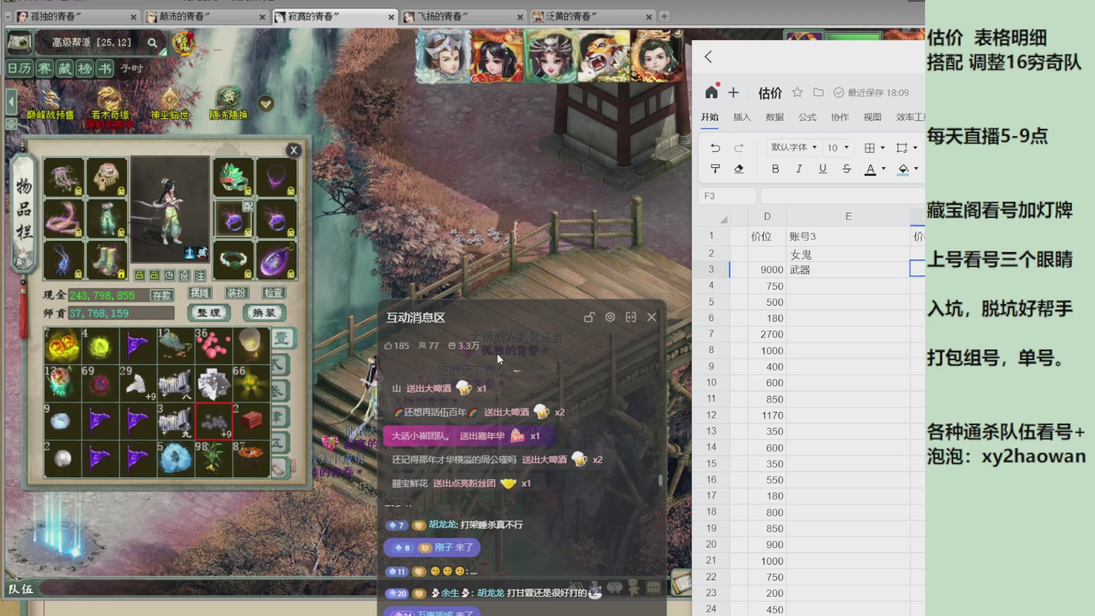Image resolution: width=1095 pixels, height=616 pixels.
Task: Click the red-highlighted inventory item slot
Action: [214, 422]
